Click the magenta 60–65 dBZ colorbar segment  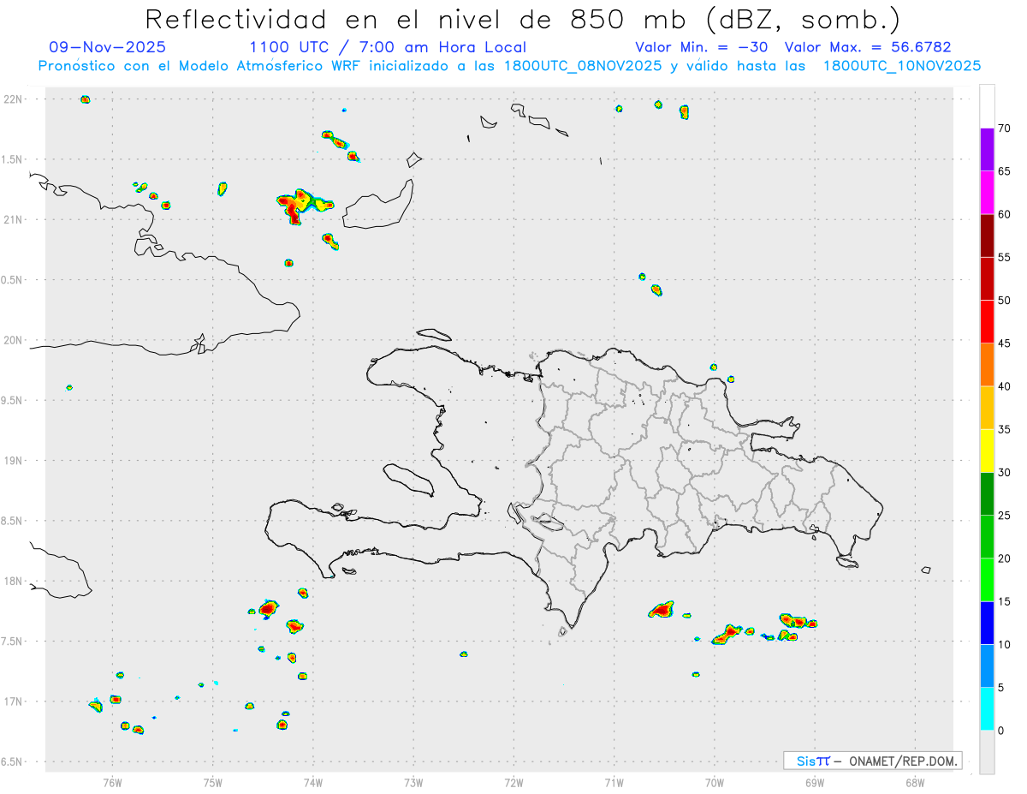click(987, 193)
